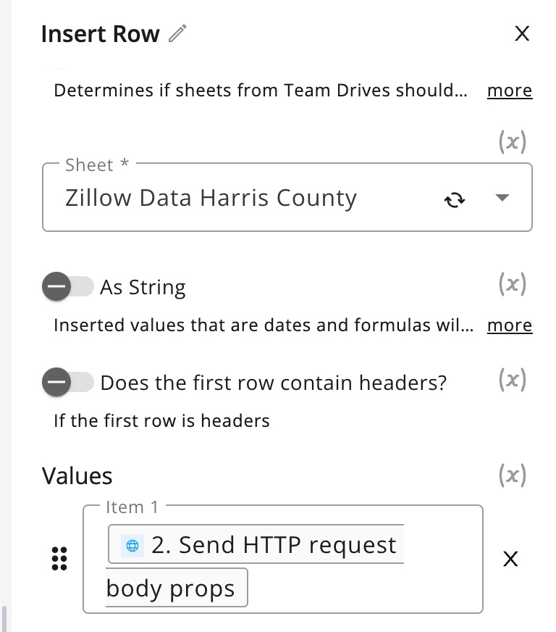Click the dynamic value (x) icon above Sheet

point(512,143)
